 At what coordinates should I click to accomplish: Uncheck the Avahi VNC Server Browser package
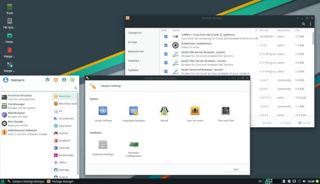166,63
